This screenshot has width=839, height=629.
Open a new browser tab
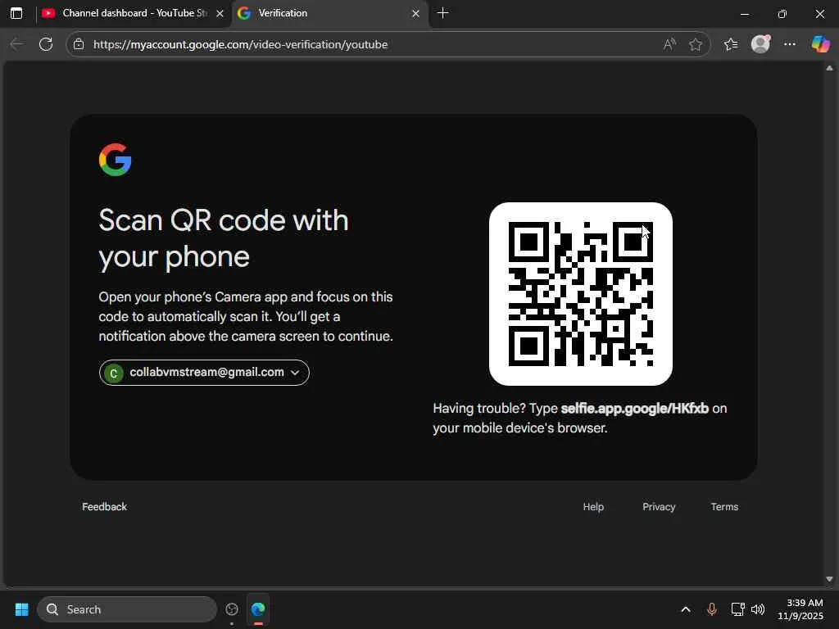[442, 13]
